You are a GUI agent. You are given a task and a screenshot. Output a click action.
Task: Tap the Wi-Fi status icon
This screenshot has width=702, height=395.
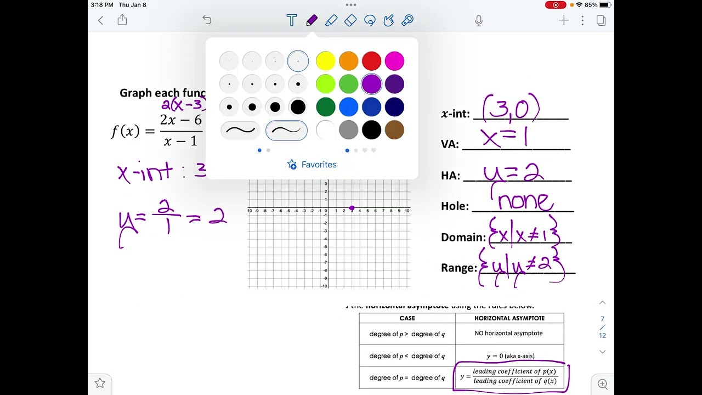tap(579, 5)
